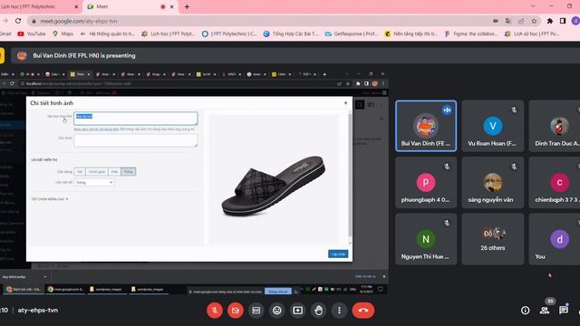The height and width of the screenshot is (326, 580).
Task: Open the chat with everyone icon
Action: [564, 311]
